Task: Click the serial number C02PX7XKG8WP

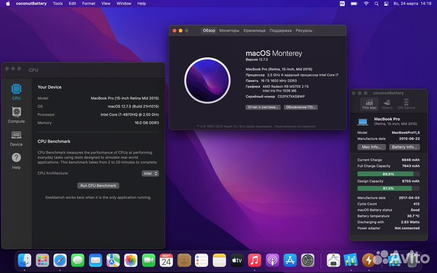Action: [x=291, y=96]
